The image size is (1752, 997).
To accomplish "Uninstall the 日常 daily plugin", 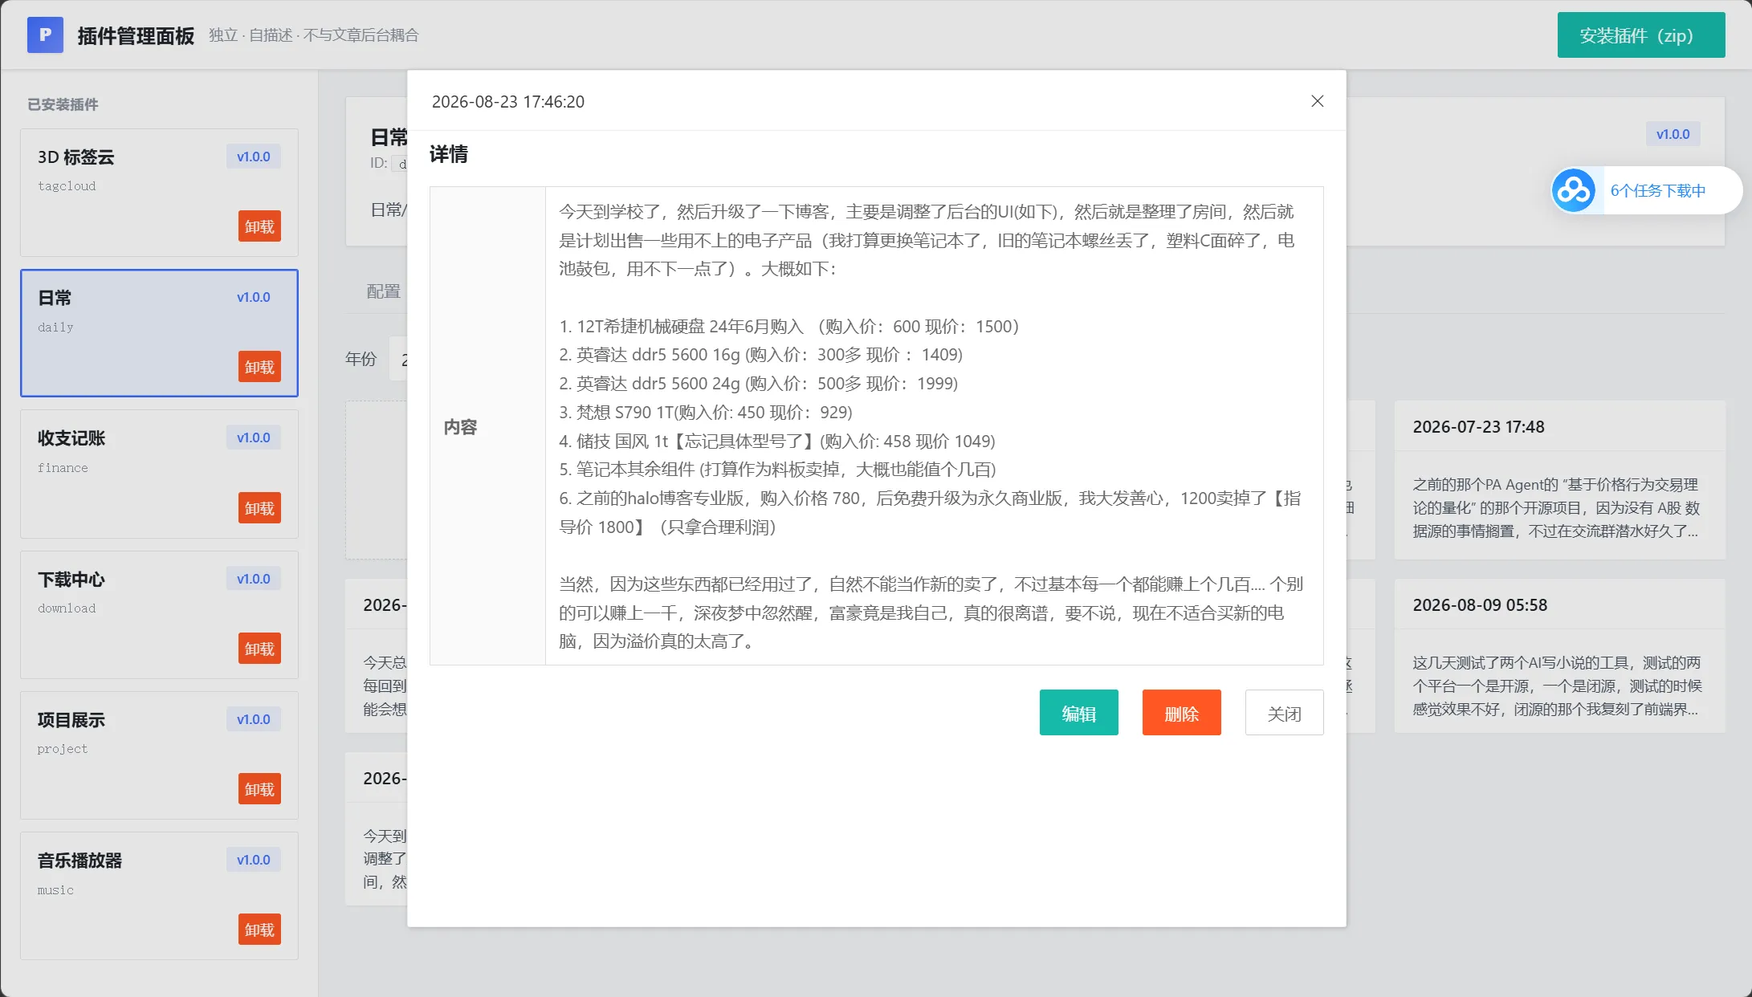I will pos(259,367).
